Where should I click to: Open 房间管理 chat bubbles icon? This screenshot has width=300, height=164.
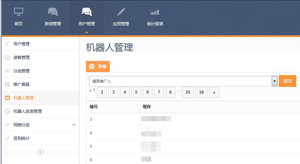(53, 12)
